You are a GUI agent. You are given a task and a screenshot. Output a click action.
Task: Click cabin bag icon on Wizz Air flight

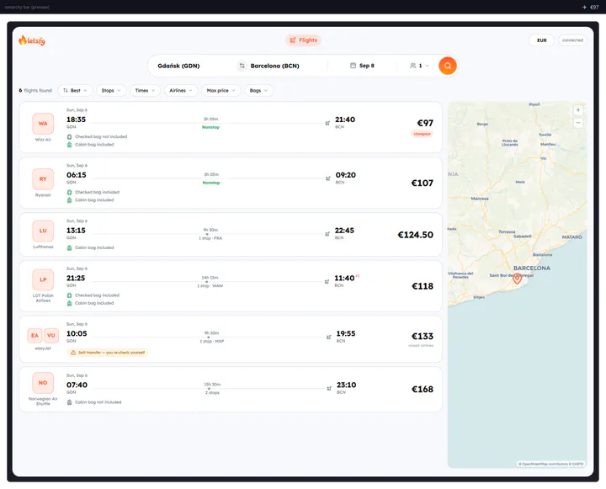70,145
